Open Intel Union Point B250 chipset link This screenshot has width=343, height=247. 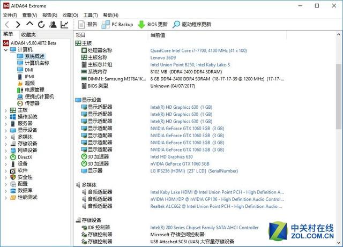(190, 65)
